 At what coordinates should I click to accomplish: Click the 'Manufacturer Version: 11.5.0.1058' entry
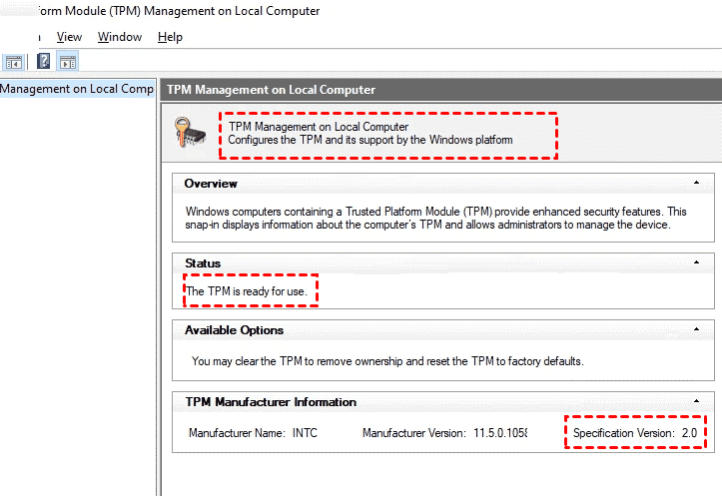[444, 433]
